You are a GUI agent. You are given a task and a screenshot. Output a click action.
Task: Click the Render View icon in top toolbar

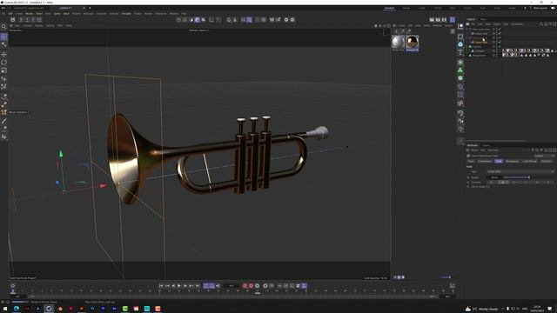pos(432,20)
